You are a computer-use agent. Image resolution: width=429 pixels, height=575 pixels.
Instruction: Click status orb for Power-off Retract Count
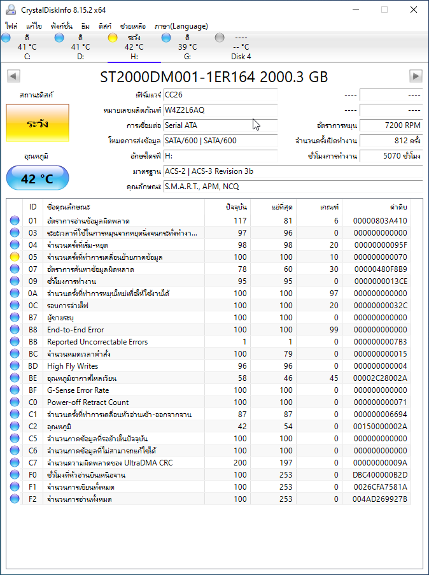point(15,402)
